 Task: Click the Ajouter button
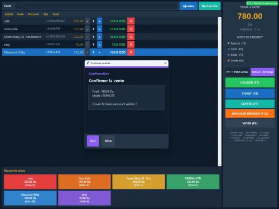(189, 6)
